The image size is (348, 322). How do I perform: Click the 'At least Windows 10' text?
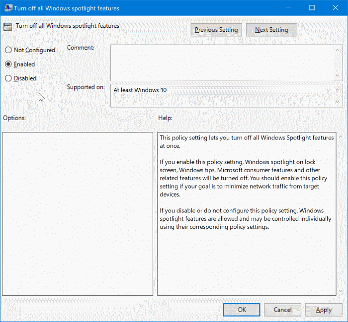[140, 90]
